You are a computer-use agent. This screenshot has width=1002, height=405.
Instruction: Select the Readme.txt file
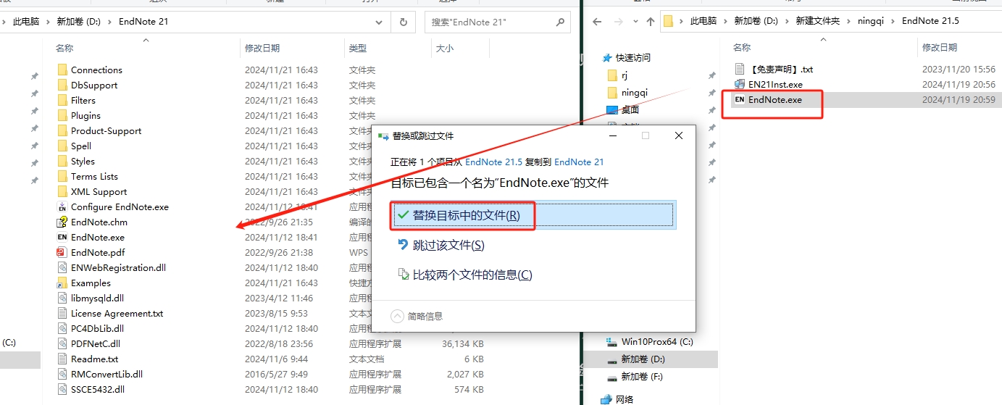[94, 359]
